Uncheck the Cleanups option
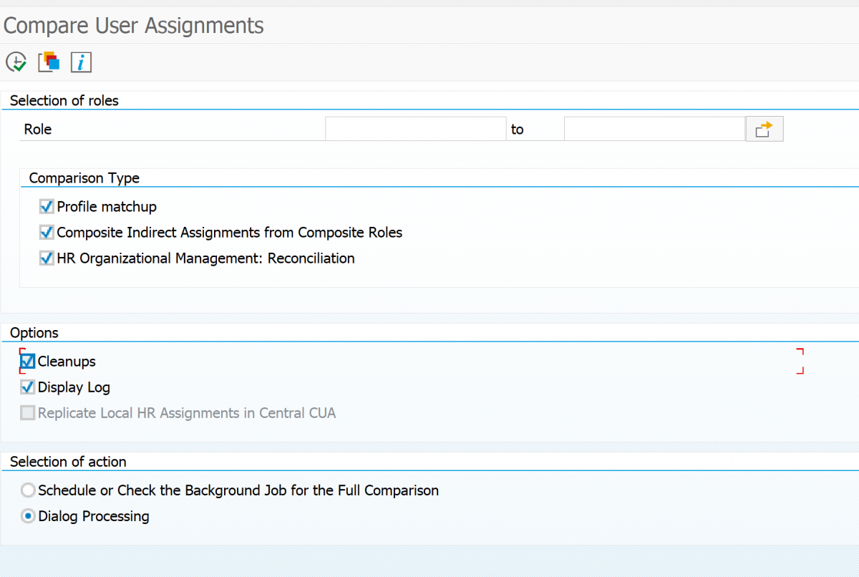The height and width of the screenshot is (577, 859). tap(26, 362)
